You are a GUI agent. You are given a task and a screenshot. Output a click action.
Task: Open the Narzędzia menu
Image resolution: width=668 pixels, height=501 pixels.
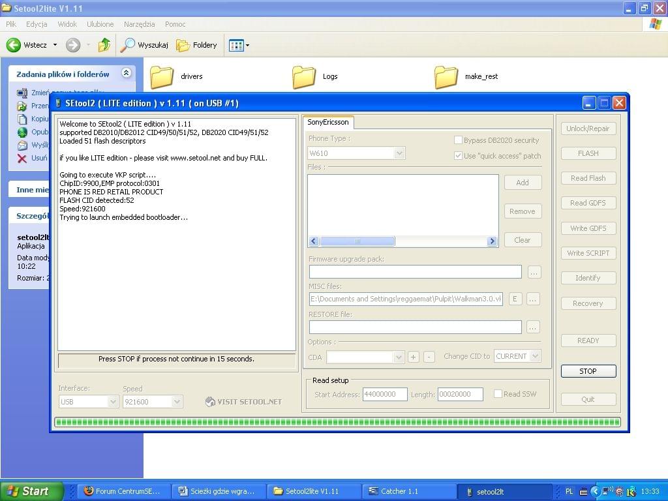(x=139, y=24)
